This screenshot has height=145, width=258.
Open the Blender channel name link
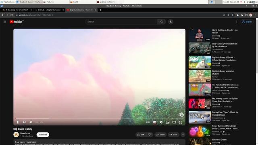point(24,133)
